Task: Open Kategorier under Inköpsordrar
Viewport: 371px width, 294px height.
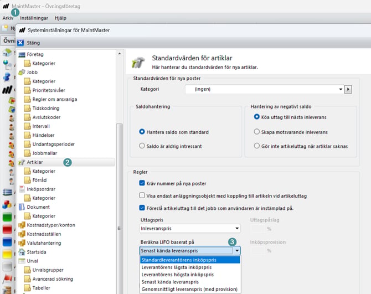Action: pos(44,198)
